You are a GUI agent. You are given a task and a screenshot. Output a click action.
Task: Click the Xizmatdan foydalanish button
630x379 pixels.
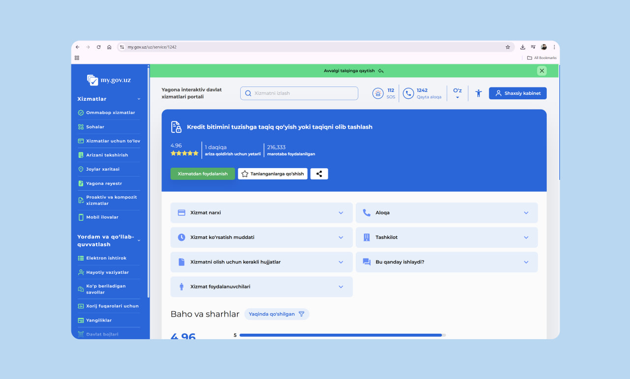(x=203, y=174)
